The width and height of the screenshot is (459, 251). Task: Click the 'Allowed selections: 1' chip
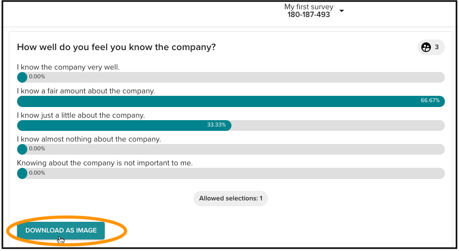pos(230,198)
